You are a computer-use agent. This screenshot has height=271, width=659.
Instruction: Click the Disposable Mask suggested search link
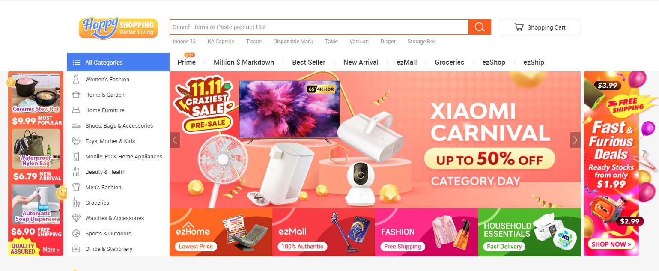click(293, 42)
